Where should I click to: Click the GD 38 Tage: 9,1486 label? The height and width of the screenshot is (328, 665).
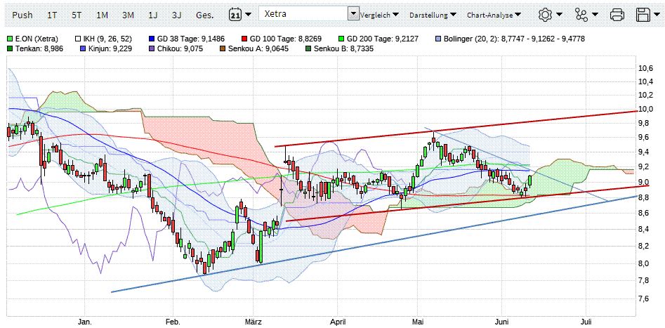pos(191,39)
